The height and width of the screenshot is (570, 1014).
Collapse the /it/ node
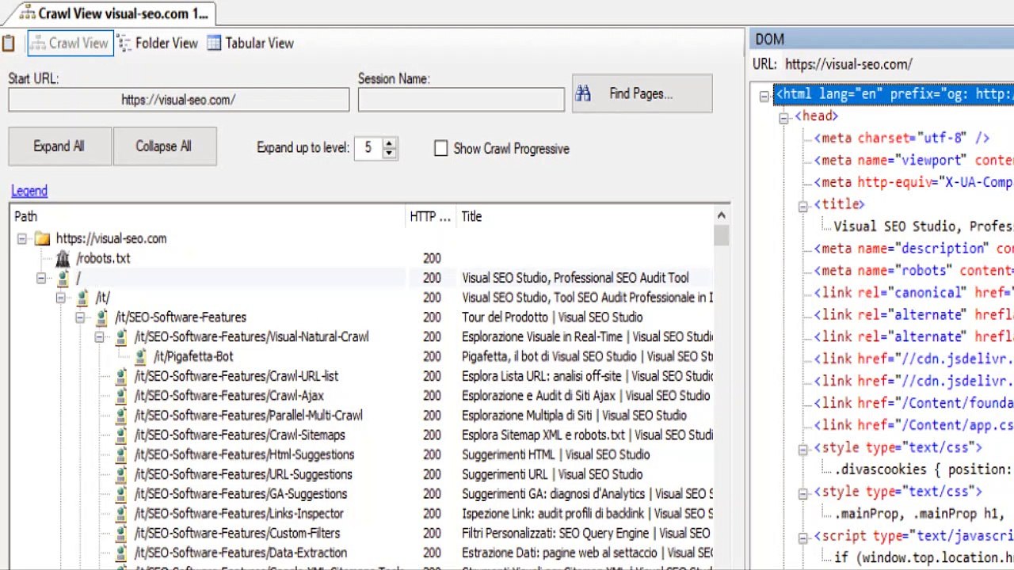[x=61, y=298]
